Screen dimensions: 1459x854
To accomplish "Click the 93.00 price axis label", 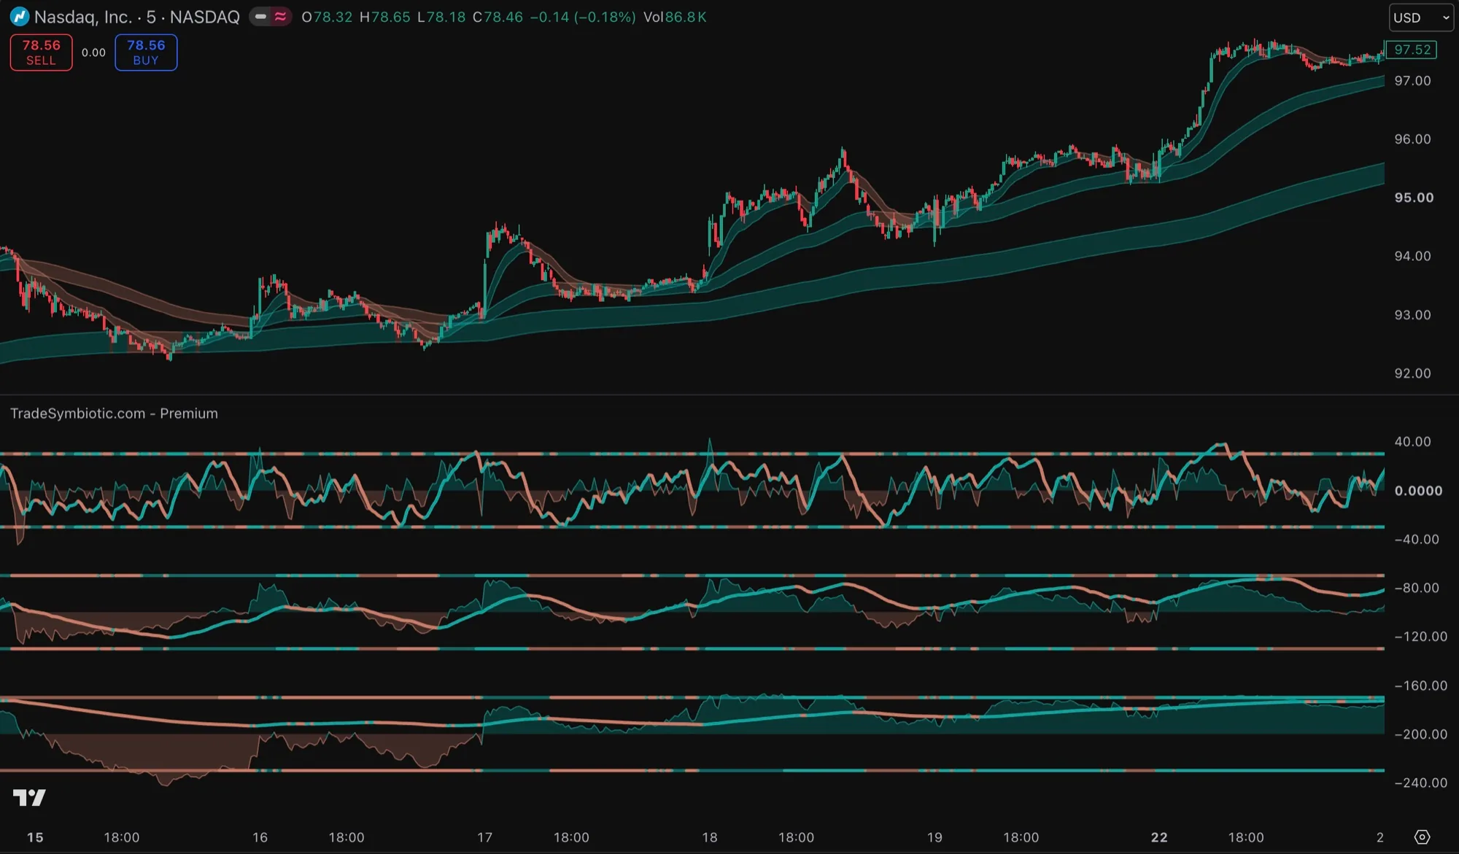I will coord(1412,315).
